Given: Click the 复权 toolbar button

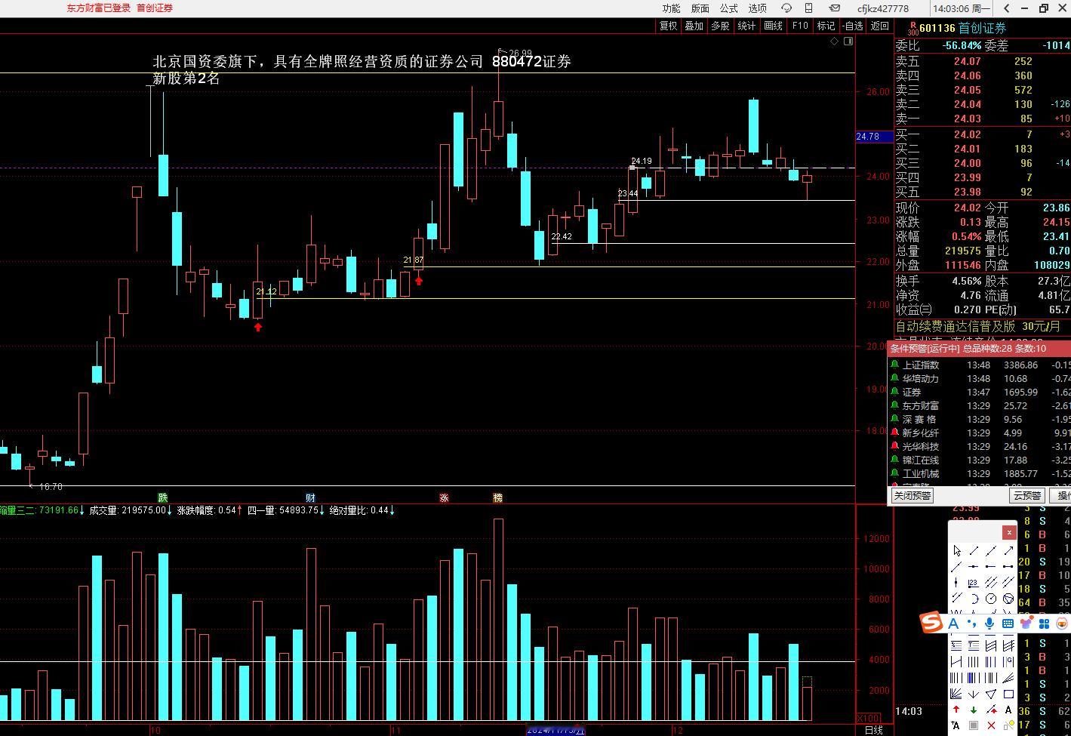Looking at the screenshot, I should (x=668, y=26).
